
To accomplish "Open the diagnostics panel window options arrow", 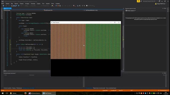I will click(163, 8).
